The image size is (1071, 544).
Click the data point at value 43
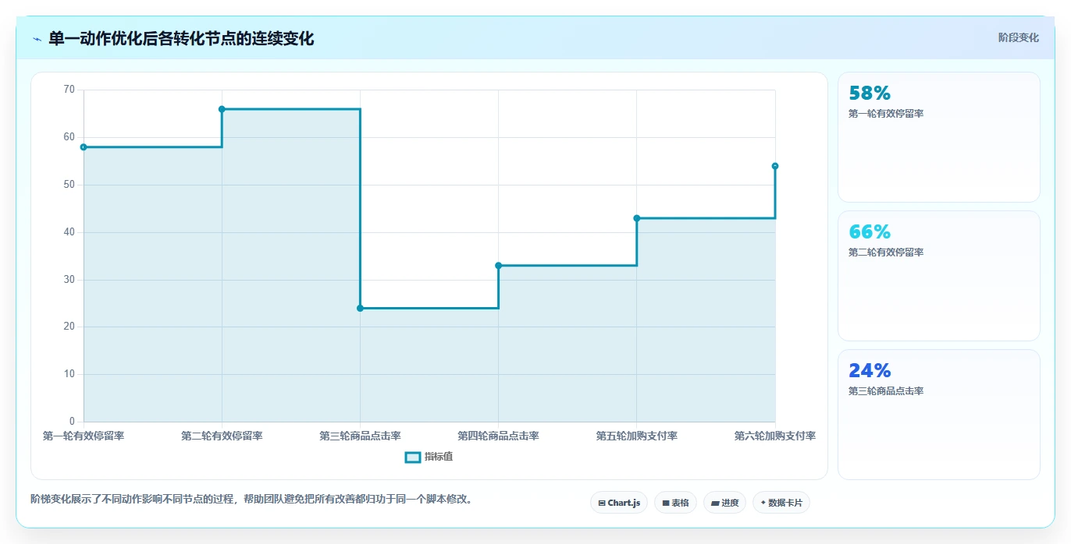[x=636, y=218]
